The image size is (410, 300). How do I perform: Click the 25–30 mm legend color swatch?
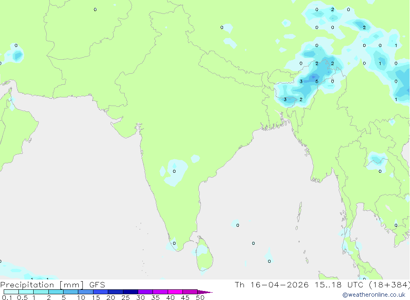tap(130, 292)
